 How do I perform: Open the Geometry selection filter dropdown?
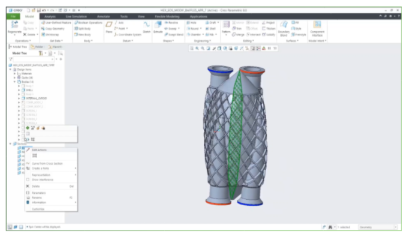[378, 227]
